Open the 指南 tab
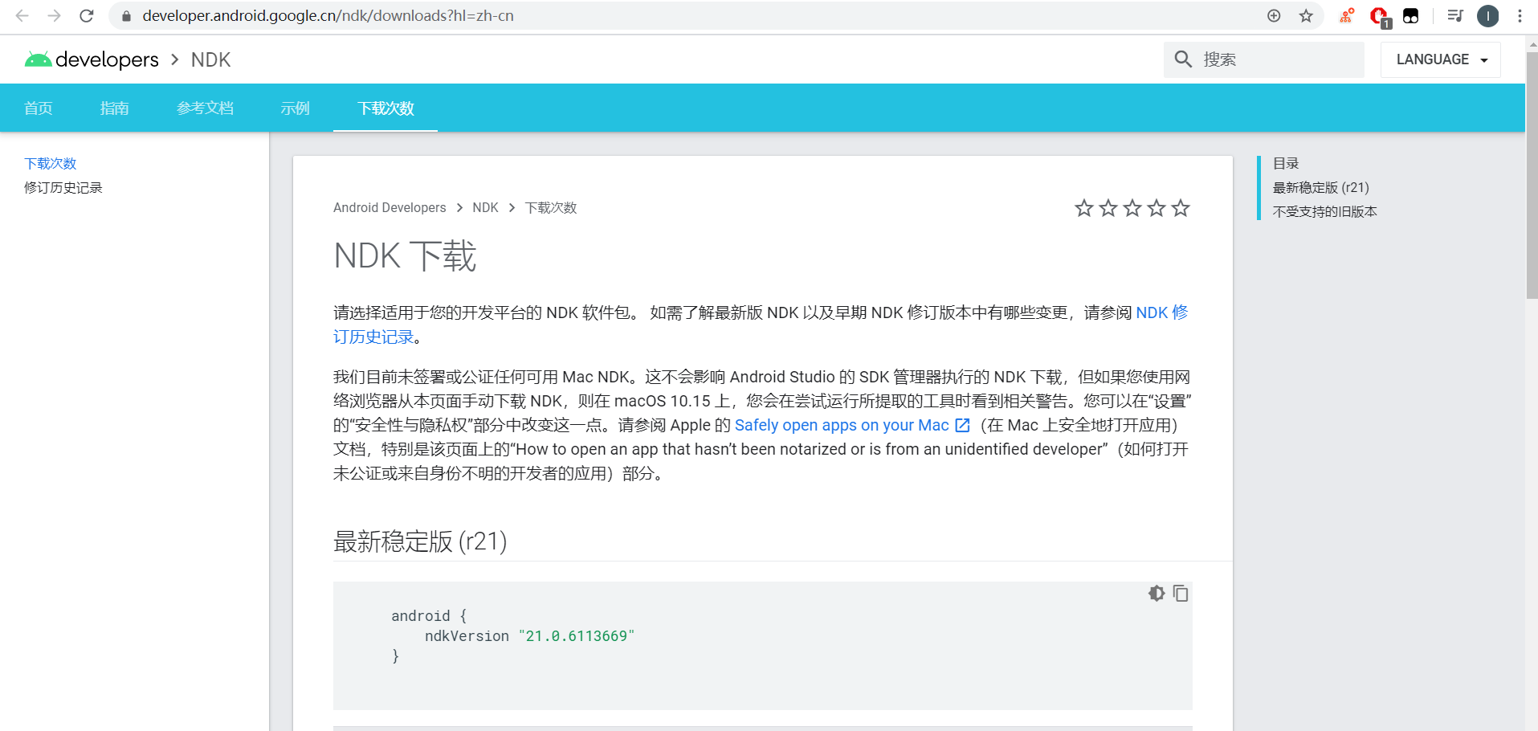The height and width of the screenshot is (731, 1538). 114,108
